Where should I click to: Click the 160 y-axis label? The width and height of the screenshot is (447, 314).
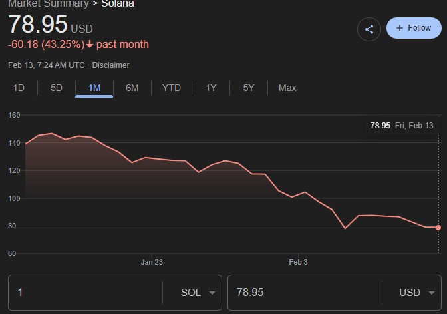pos(14,116)
